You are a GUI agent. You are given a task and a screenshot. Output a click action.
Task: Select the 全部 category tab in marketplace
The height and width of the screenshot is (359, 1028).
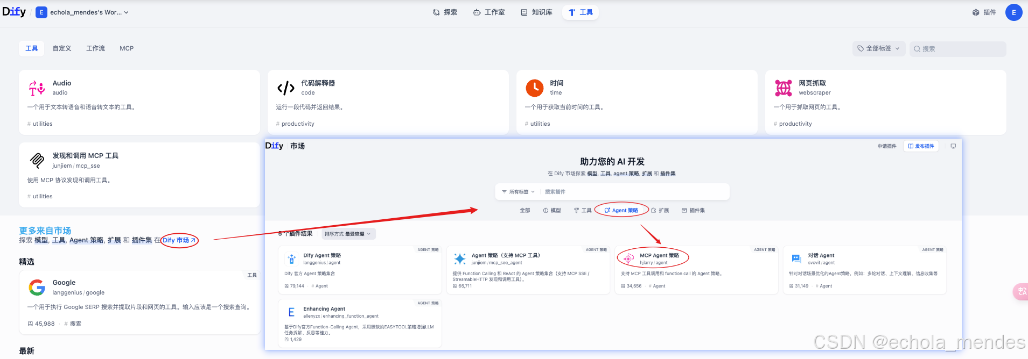[525, 211]
